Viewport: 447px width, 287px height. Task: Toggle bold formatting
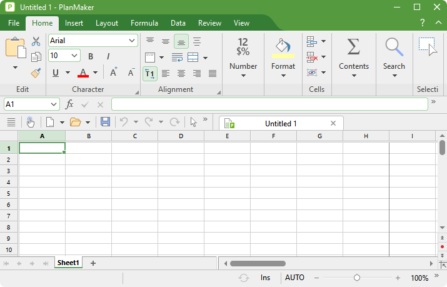click(x=91, y=56)
